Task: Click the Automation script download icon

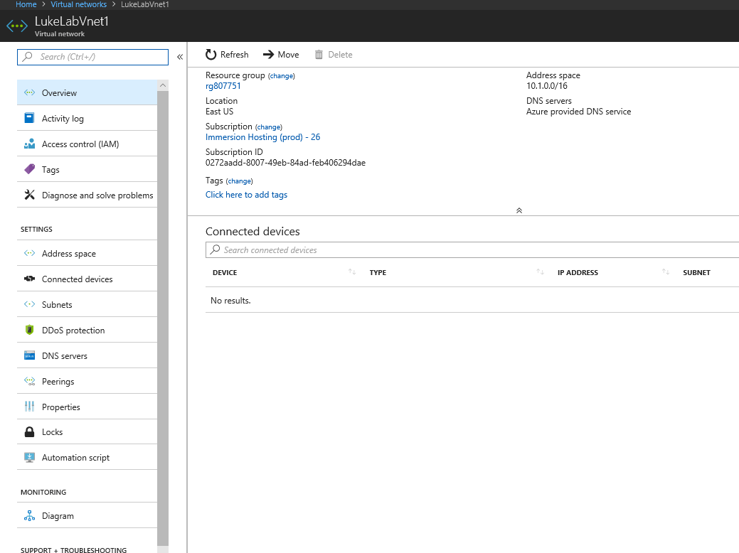Action: [x=29, y=457]
